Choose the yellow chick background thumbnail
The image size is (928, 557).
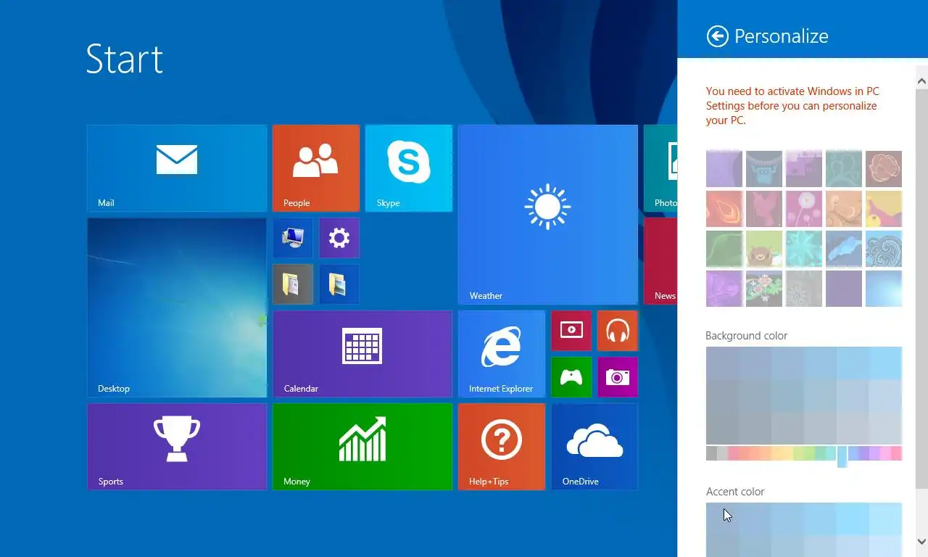[x=884, y=209]
